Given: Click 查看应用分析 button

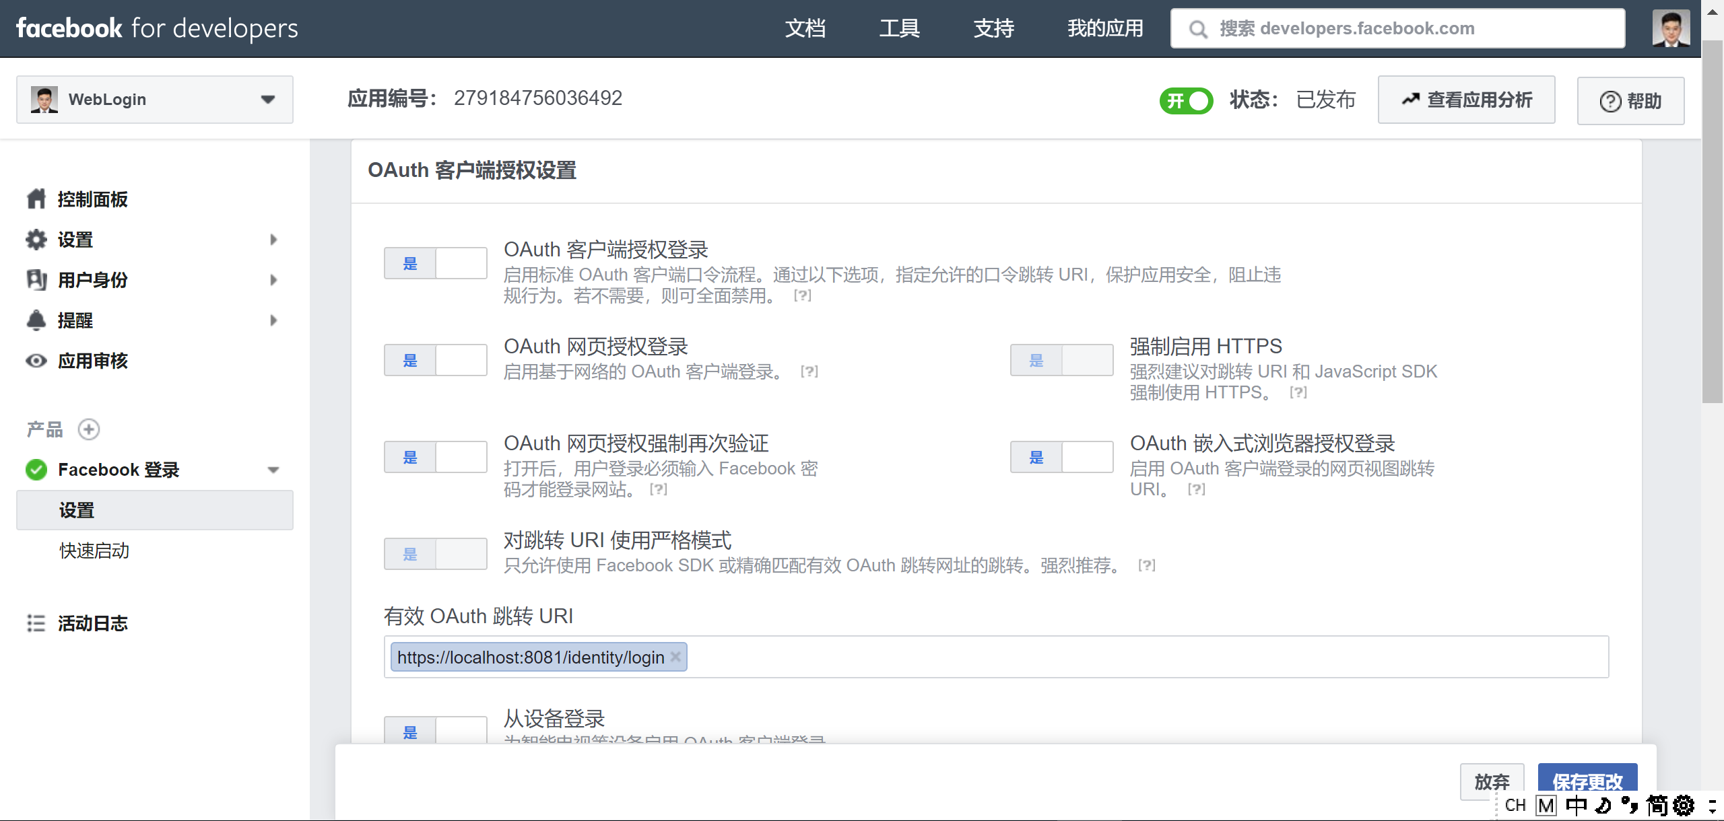Looking at the screenshot, I should tap(1467, 100).
